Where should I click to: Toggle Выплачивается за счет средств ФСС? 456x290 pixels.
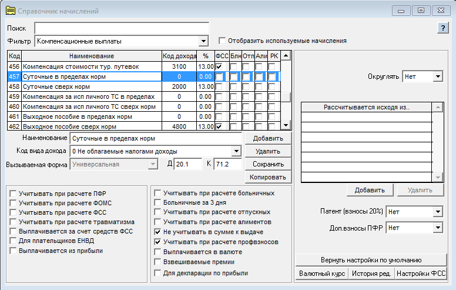pyautogui.click(x=13, y=232)
